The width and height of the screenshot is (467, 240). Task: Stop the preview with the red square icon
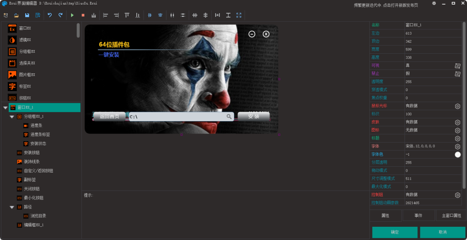pos(83,15)
